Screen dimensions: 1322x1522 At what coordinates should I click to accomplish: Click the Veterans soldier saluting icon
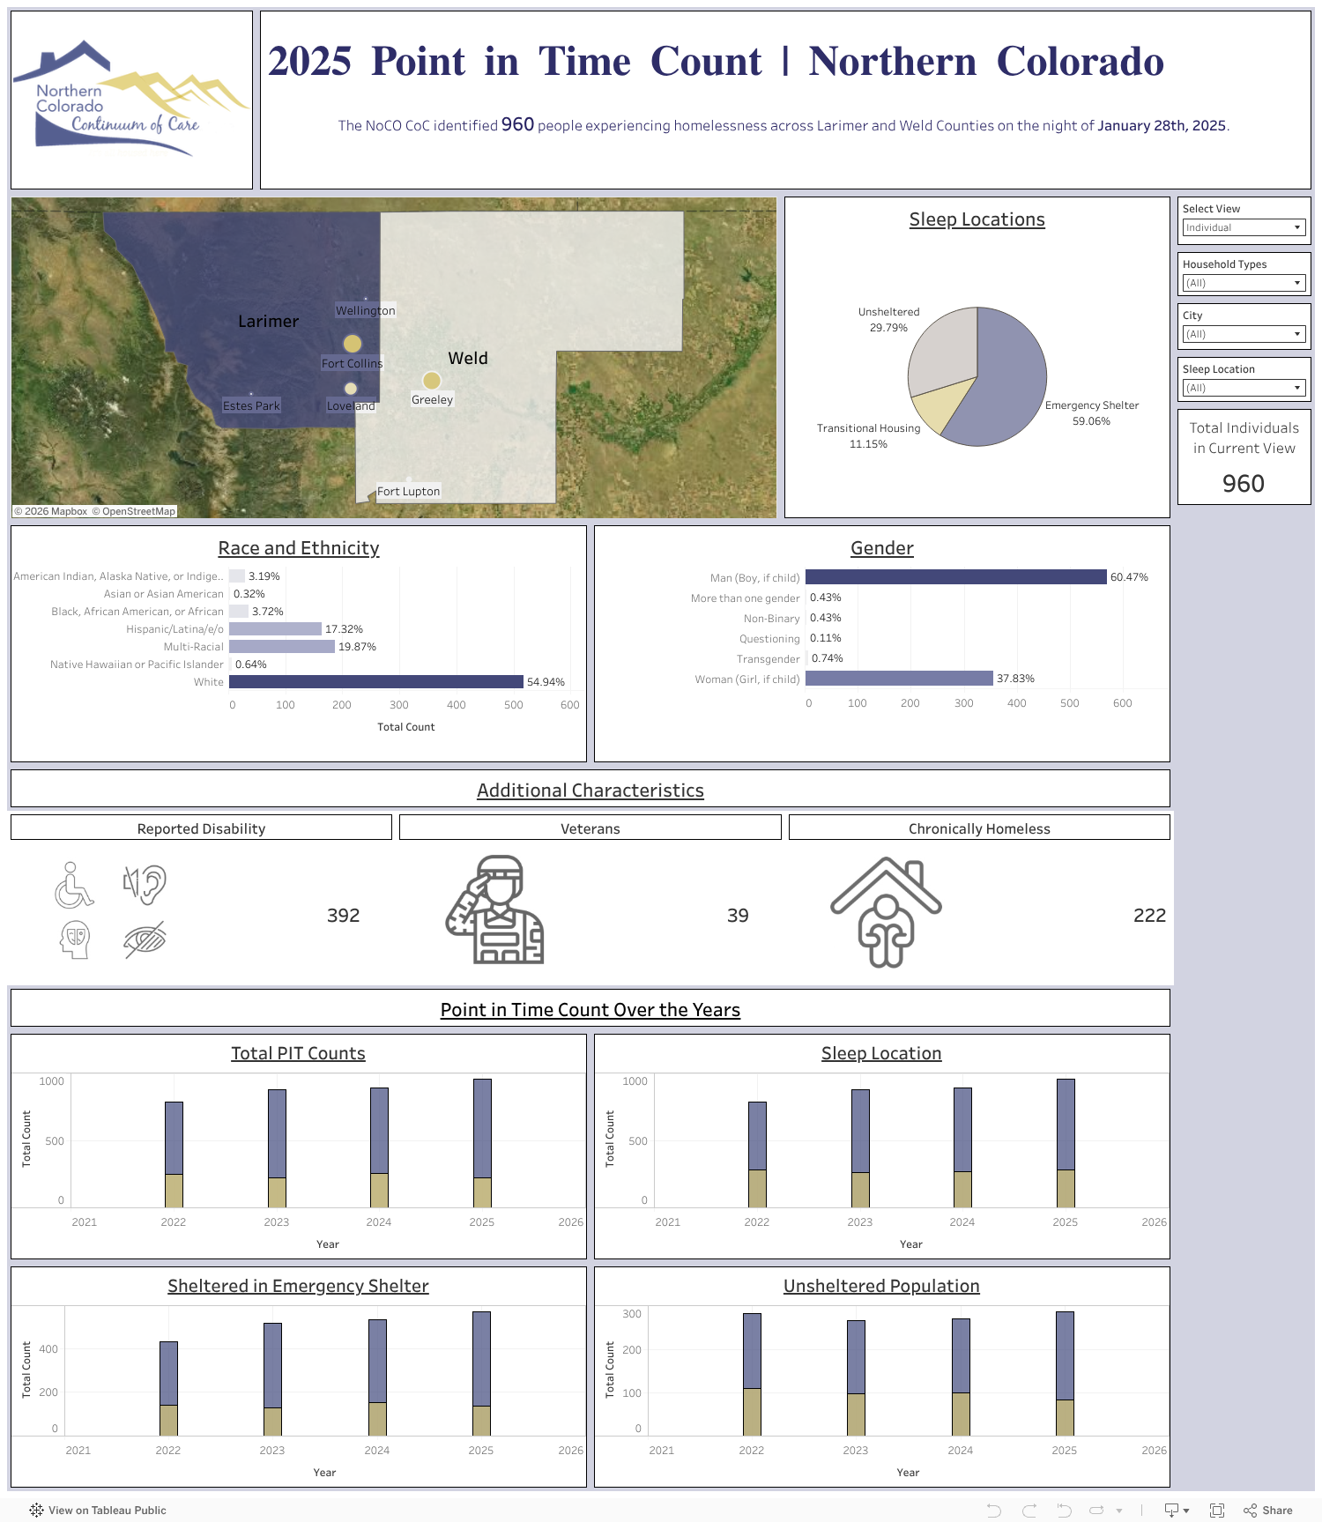click(495, 909)
